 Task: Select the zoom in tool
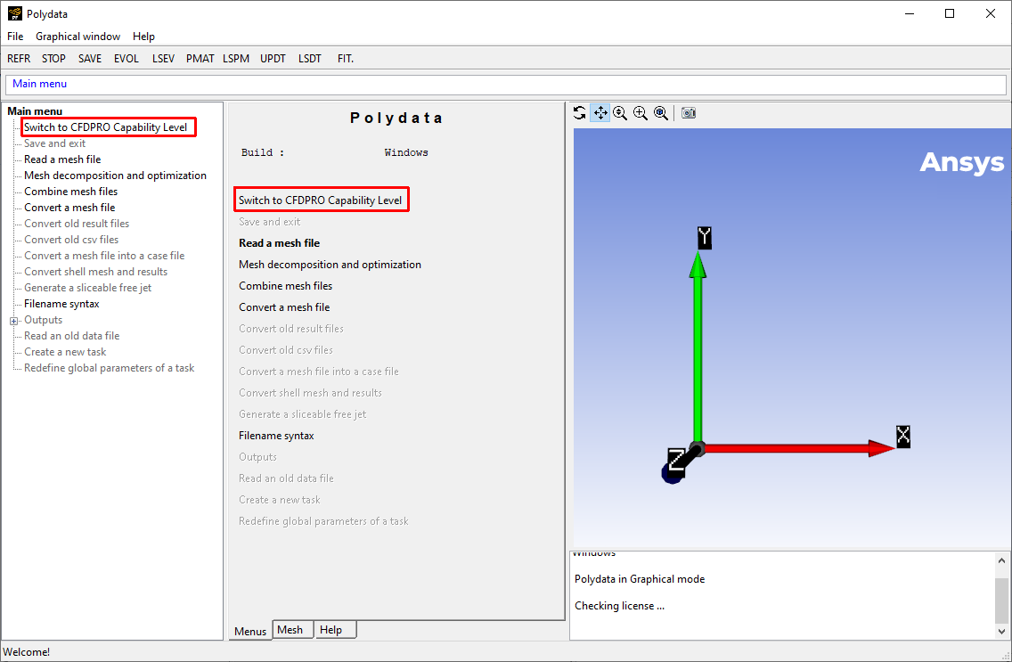[641, 112]
